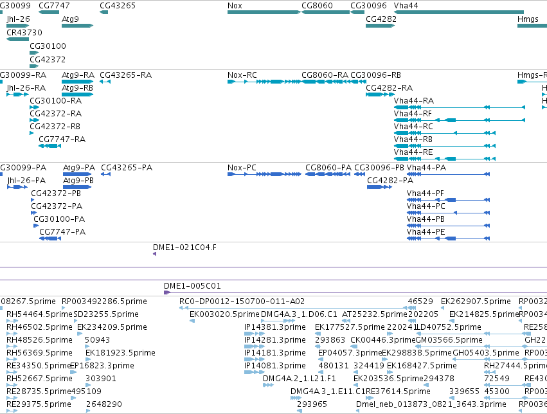Select the Atg9-PA protein label
Image resolution: width=547 pixels, height=414 pixels.
(79, 168)
